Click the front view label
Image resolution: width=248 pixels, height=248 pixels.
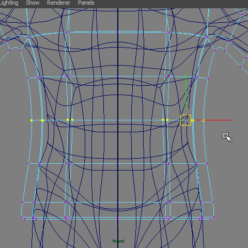(x=118, y=241)
